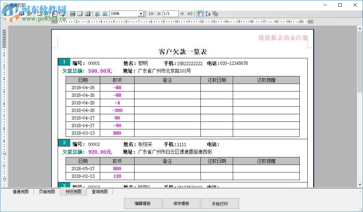Activate the Hand pan tool icon
This screenshot has height=212, width=363.
click(x=200, y=14)
